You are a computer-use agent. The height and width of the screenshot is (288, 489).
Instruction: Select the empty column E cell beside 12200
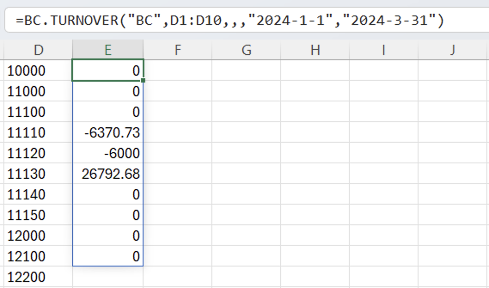tap(108, 277)
